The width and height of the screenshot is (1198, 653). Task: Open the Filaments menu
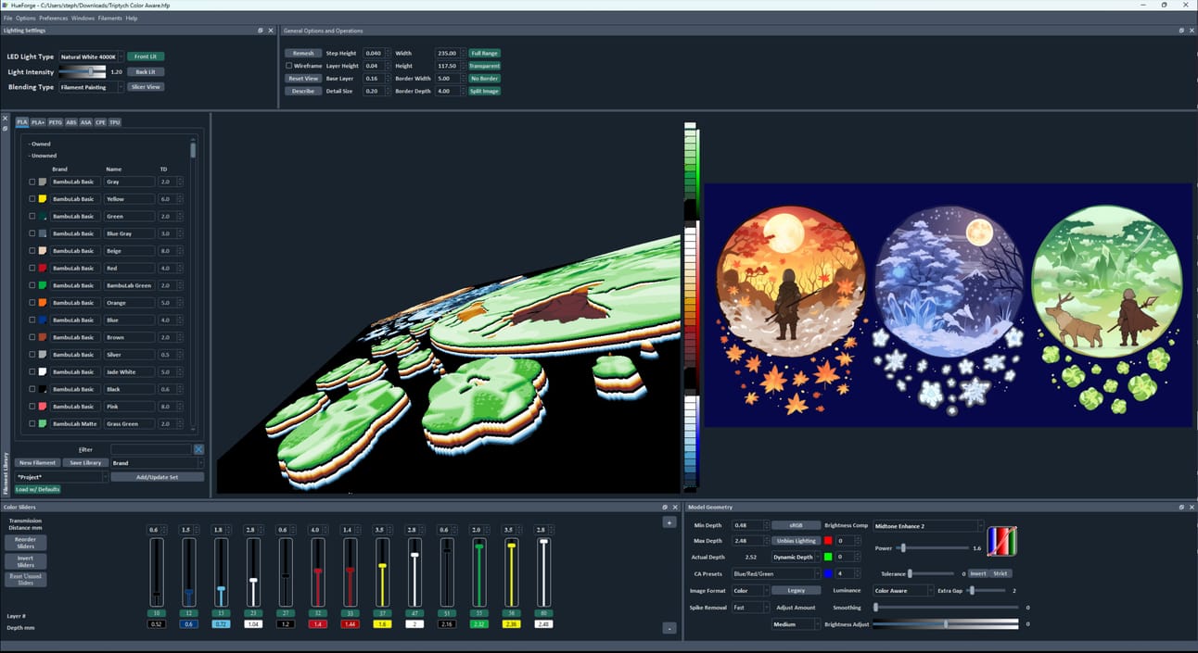[x=109, y=18]
